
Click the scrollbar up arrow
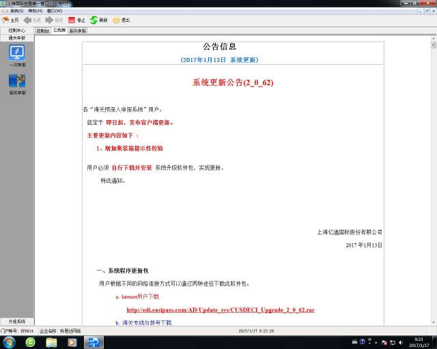(x=434, y=38)
